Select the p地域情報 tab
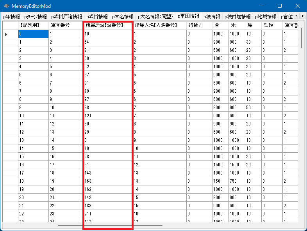The height and width of the screenshot is (231, 307). point(266,17)
